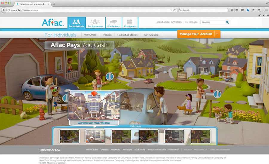Click the Manage Your Account button

[x=196, y=34]
